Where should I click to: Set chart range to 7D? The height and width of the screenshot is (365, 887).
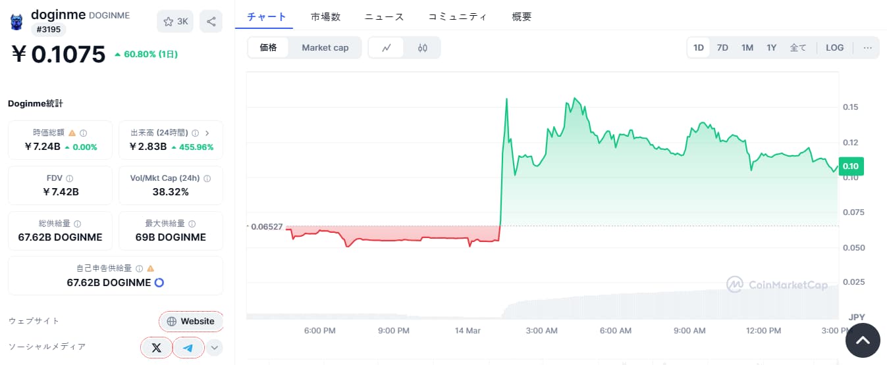[x=722, y=47]
